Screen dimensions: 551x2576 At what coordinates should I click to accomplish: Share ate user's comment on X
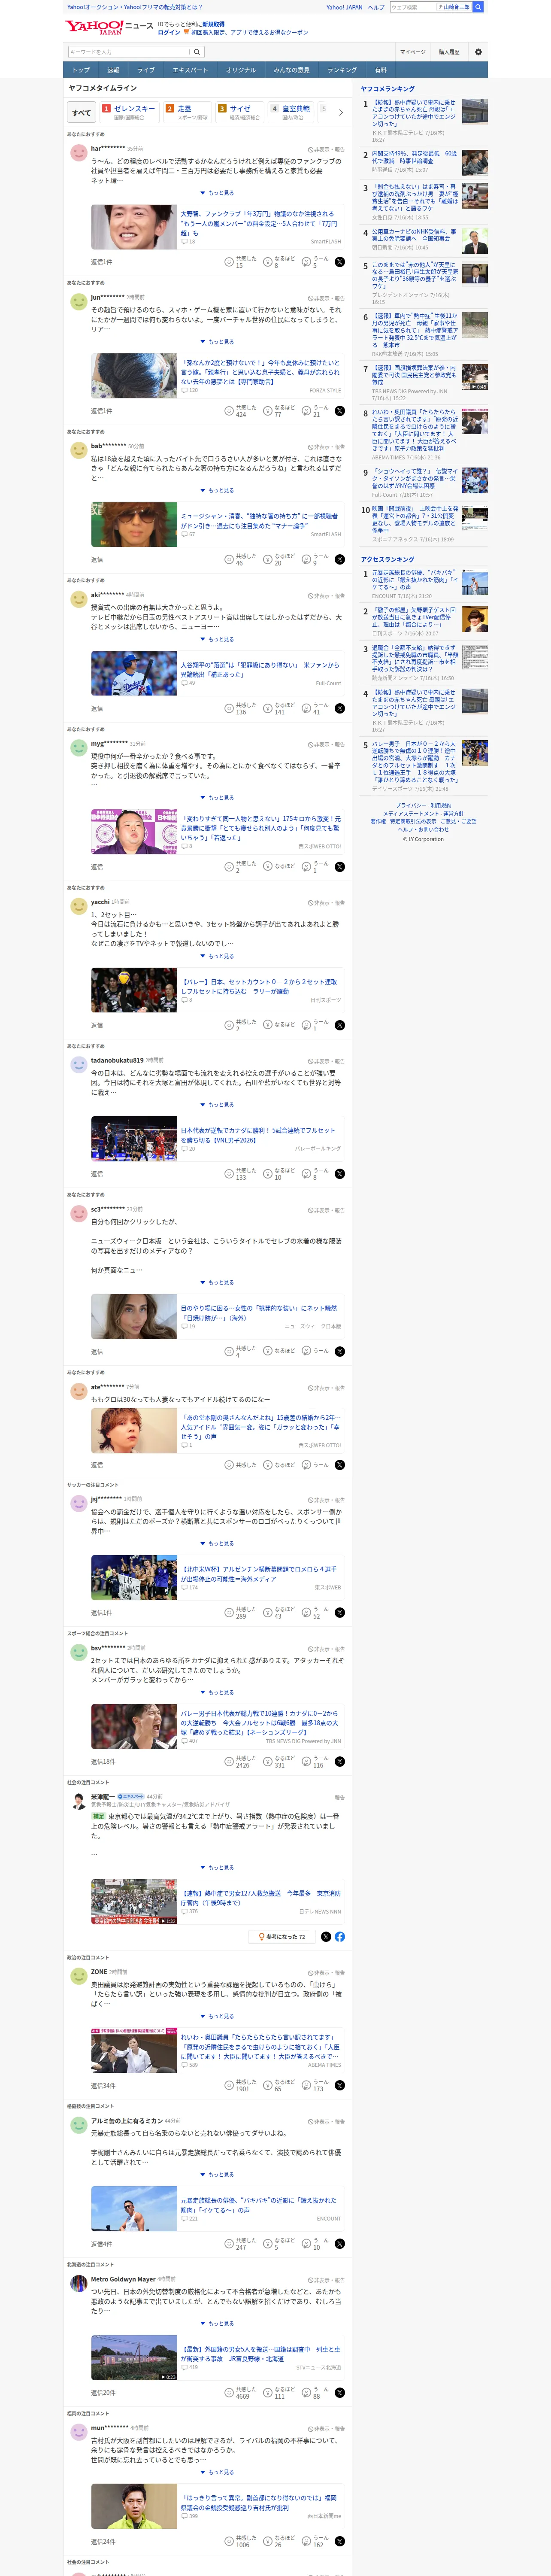point(340,1465)
